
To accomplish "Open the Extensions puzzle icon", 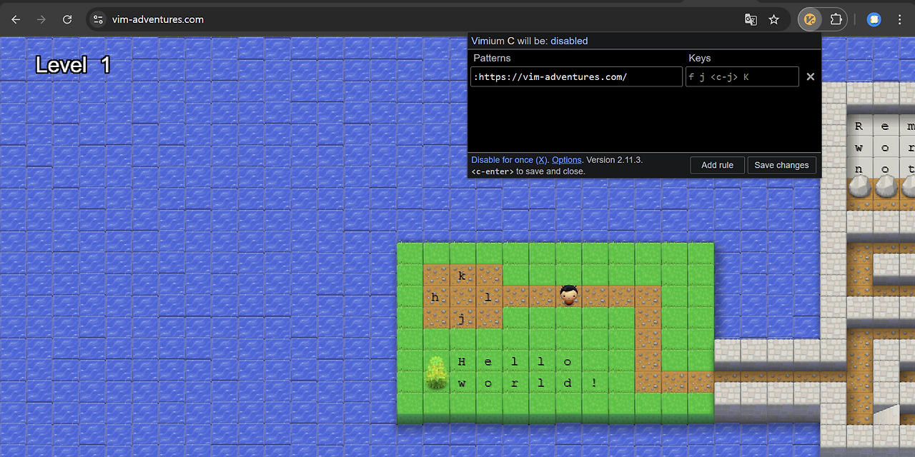I will [x=835, y=20].
